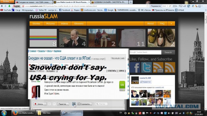Open the Alik Filmi folder in the taskbar
Image resolution: width=207 pixels, height=116 pixels.
point(48,113)
